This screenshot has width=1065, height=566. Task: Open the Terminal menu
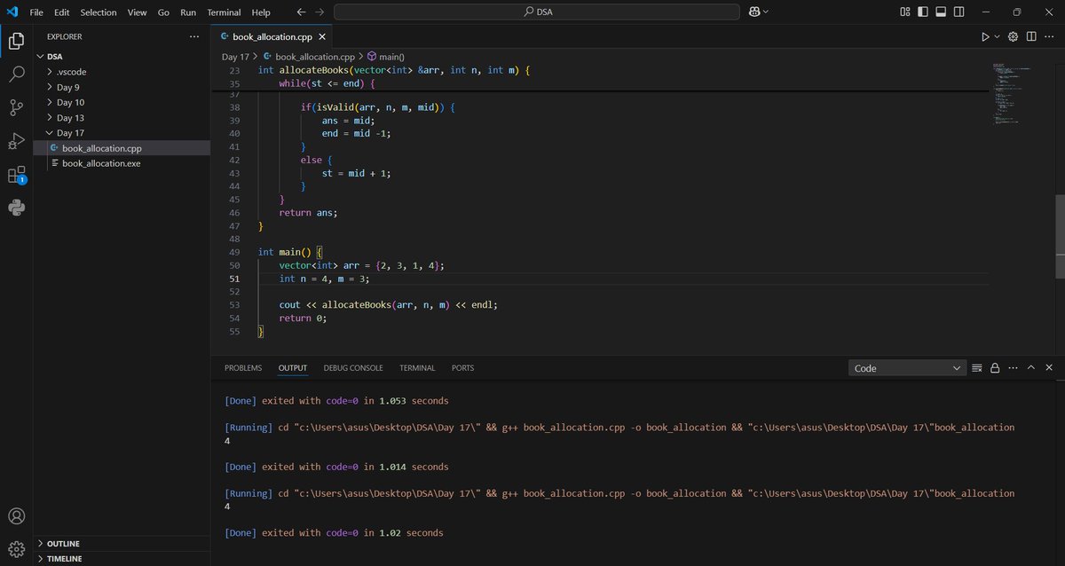click(224, 12)
